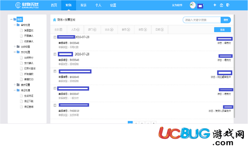Expand the 出纳设置 tree node
This screenshot has height=149, width=248.
[x=15, y=47]
